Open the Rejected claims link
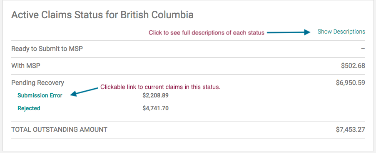Viewport: 376px width, 153px height. 29,108
